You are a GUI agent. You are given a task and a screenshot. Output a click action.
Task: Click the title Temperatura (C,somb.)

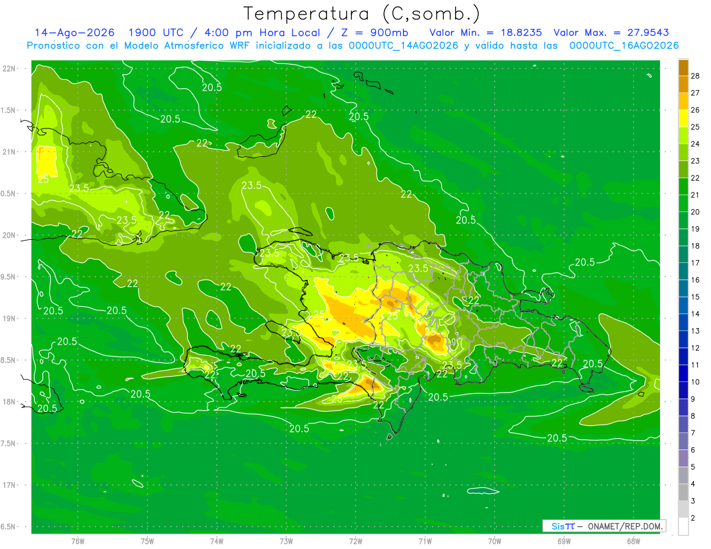361,14
